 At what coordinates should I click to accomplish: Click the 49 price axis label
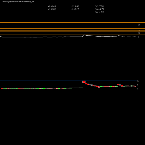pyautogui.click(x=139, y=25)
